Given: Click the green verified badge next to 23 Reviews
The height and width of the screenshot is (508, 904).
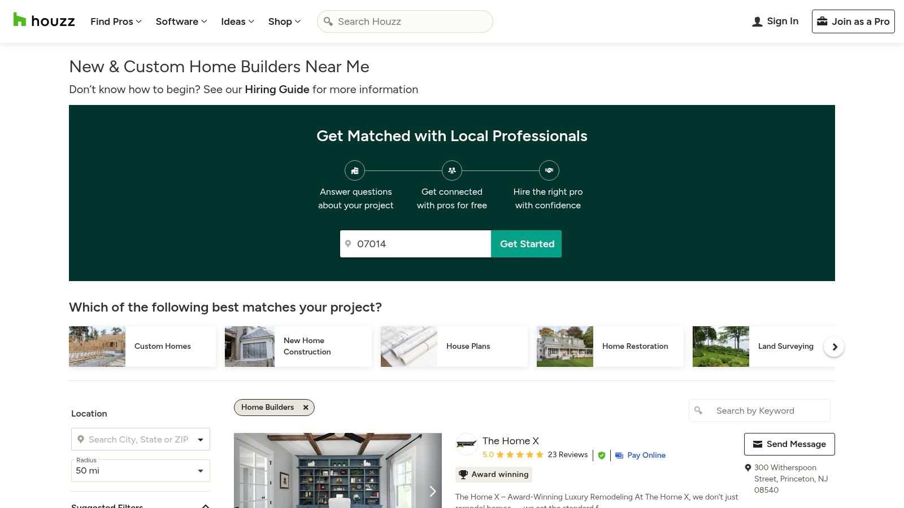Looking at the screenshot, I should [x=601, y=455].
